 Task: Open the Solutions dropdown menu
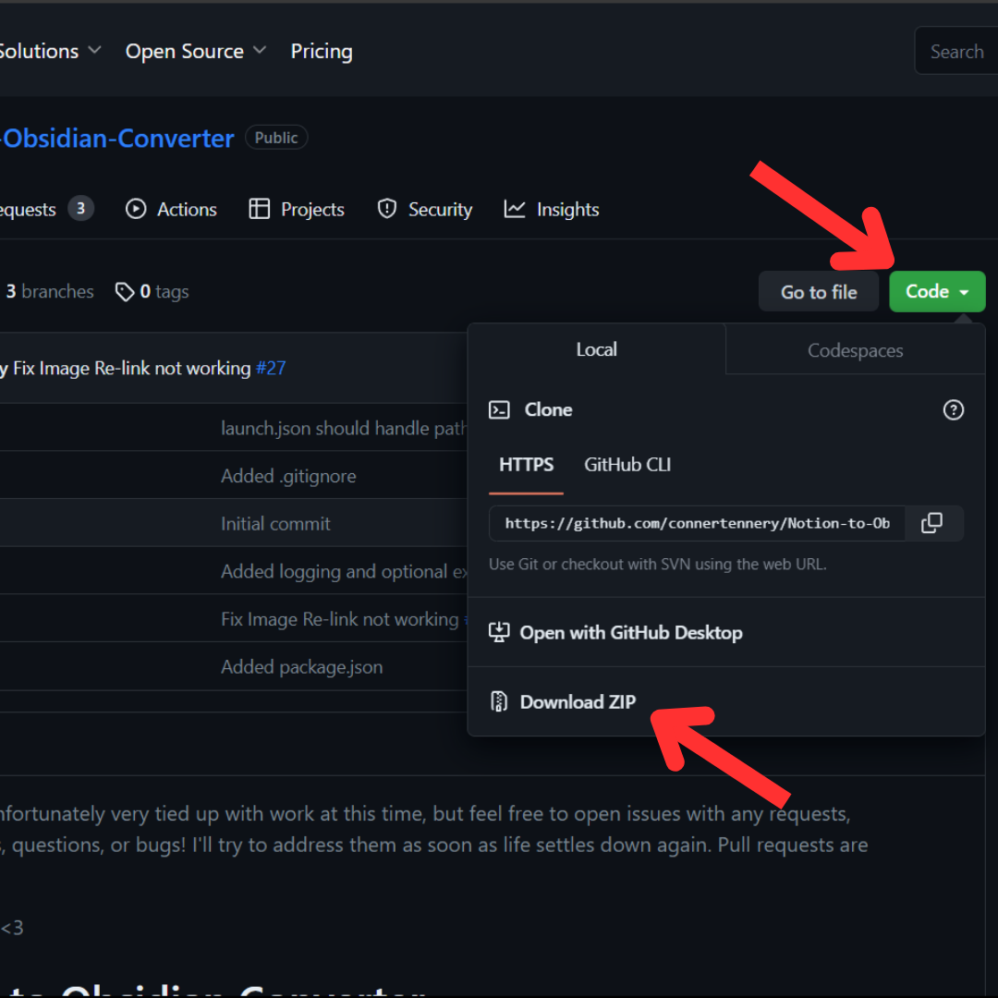50,51
